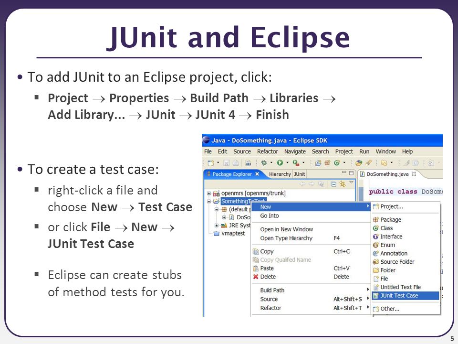This screenshot has height=344, width=458.
Task: Switch to the Hierarchy tab
Action: pos(280,174)
